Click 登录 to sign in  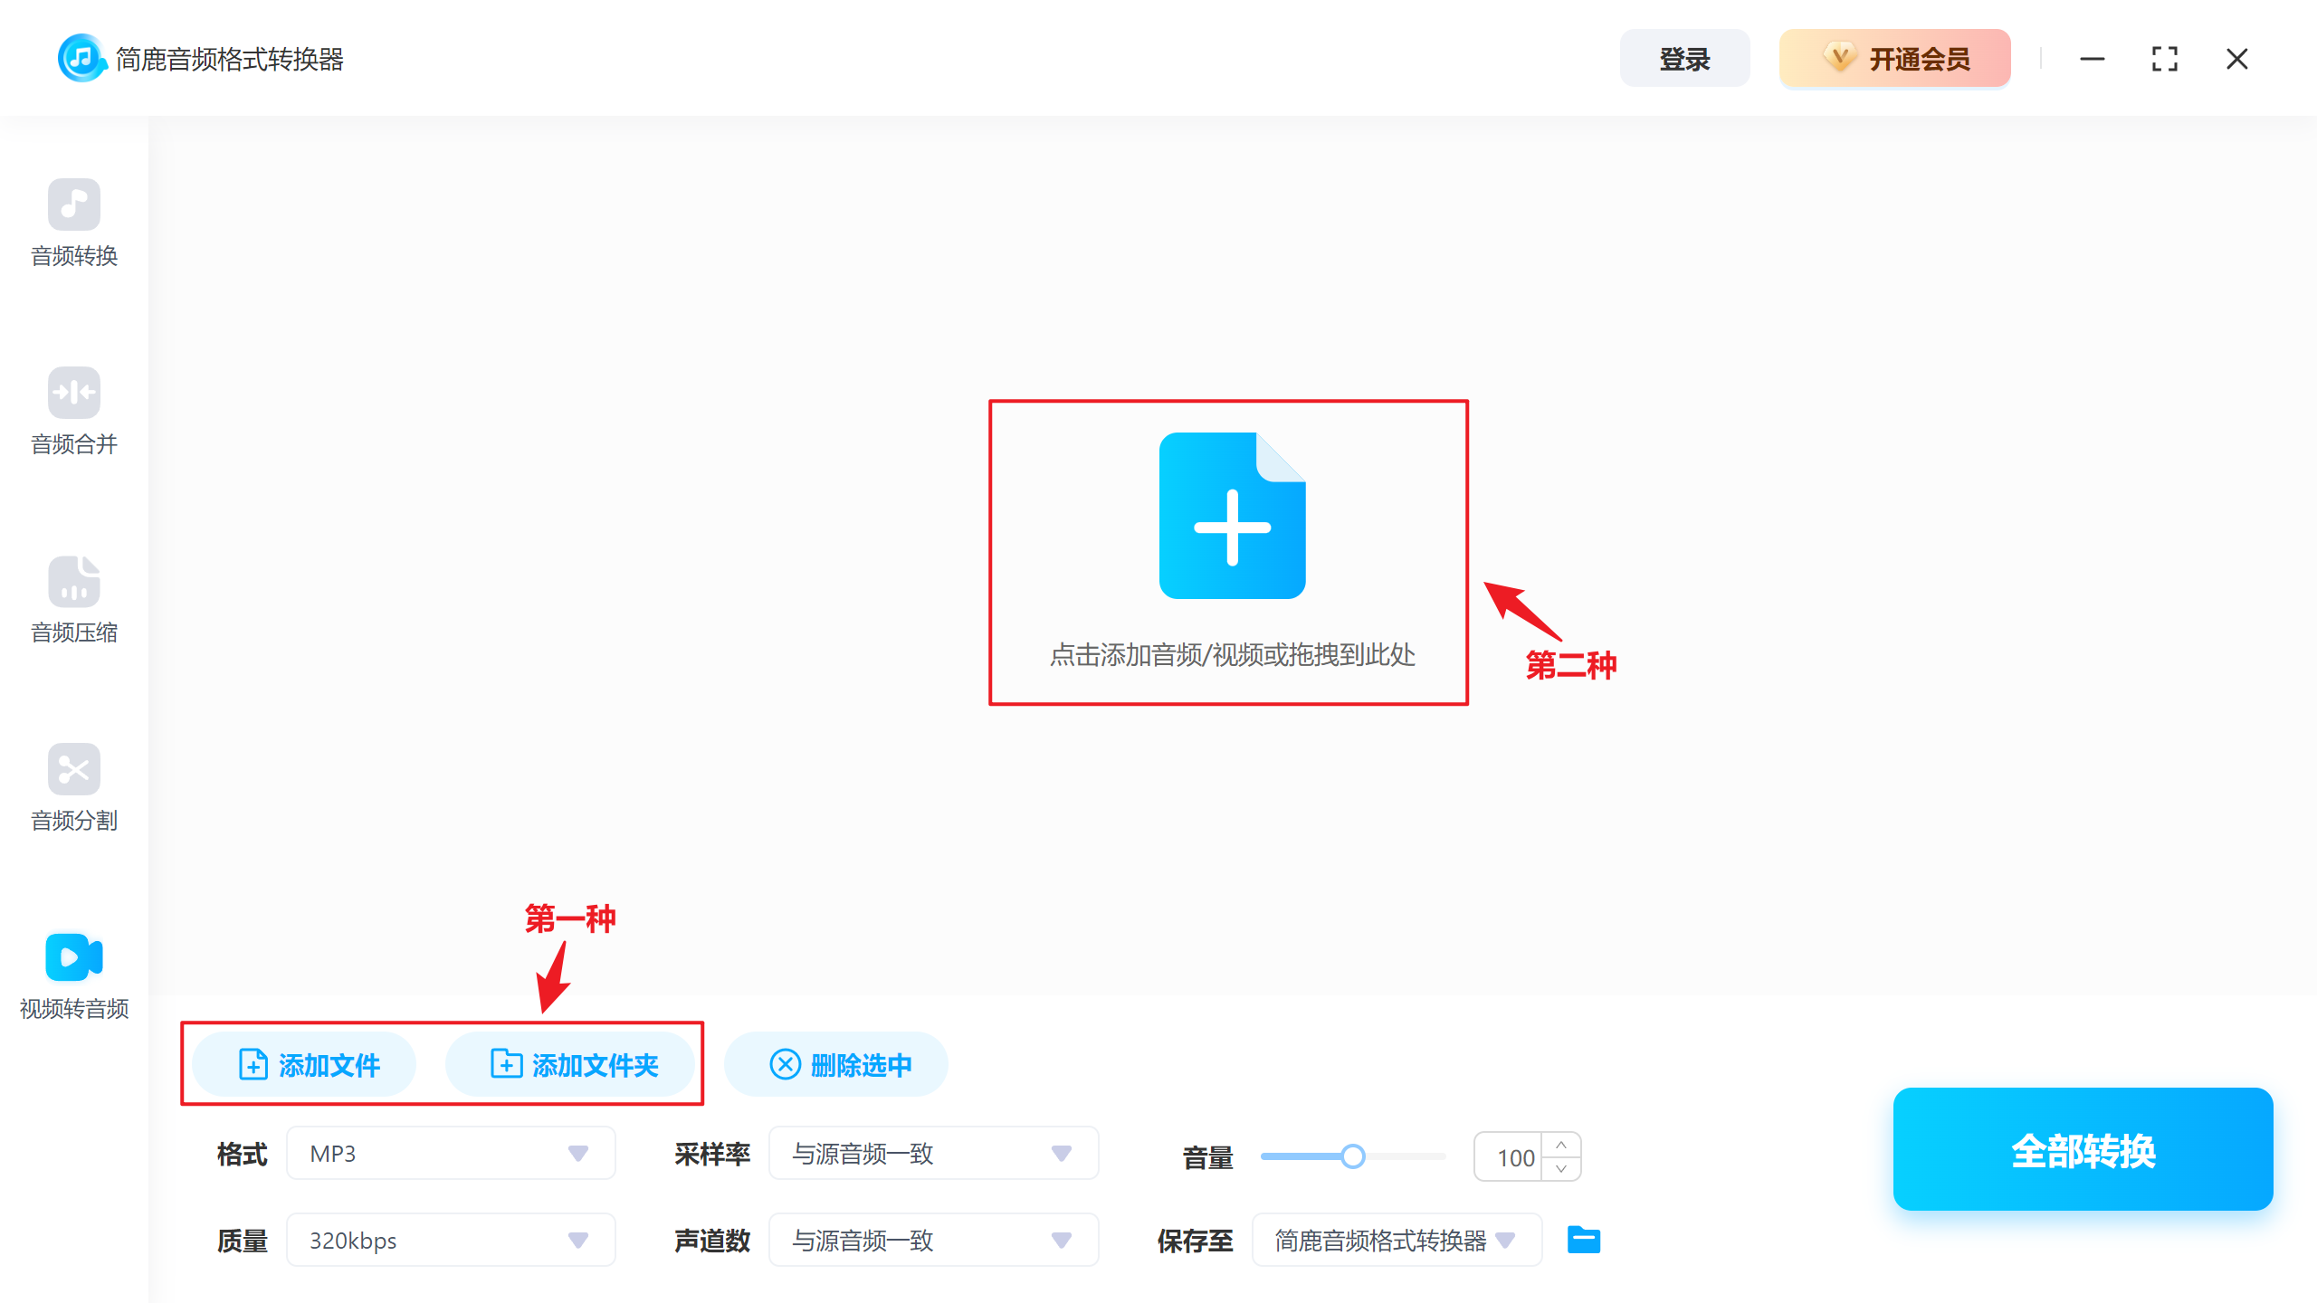1684,58
